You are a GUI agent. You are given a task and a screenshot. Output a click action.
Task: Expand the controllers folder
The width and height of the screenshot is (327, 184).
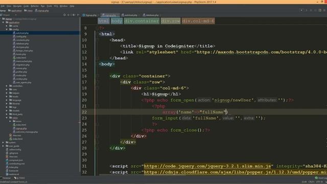[x=7, y=86]
